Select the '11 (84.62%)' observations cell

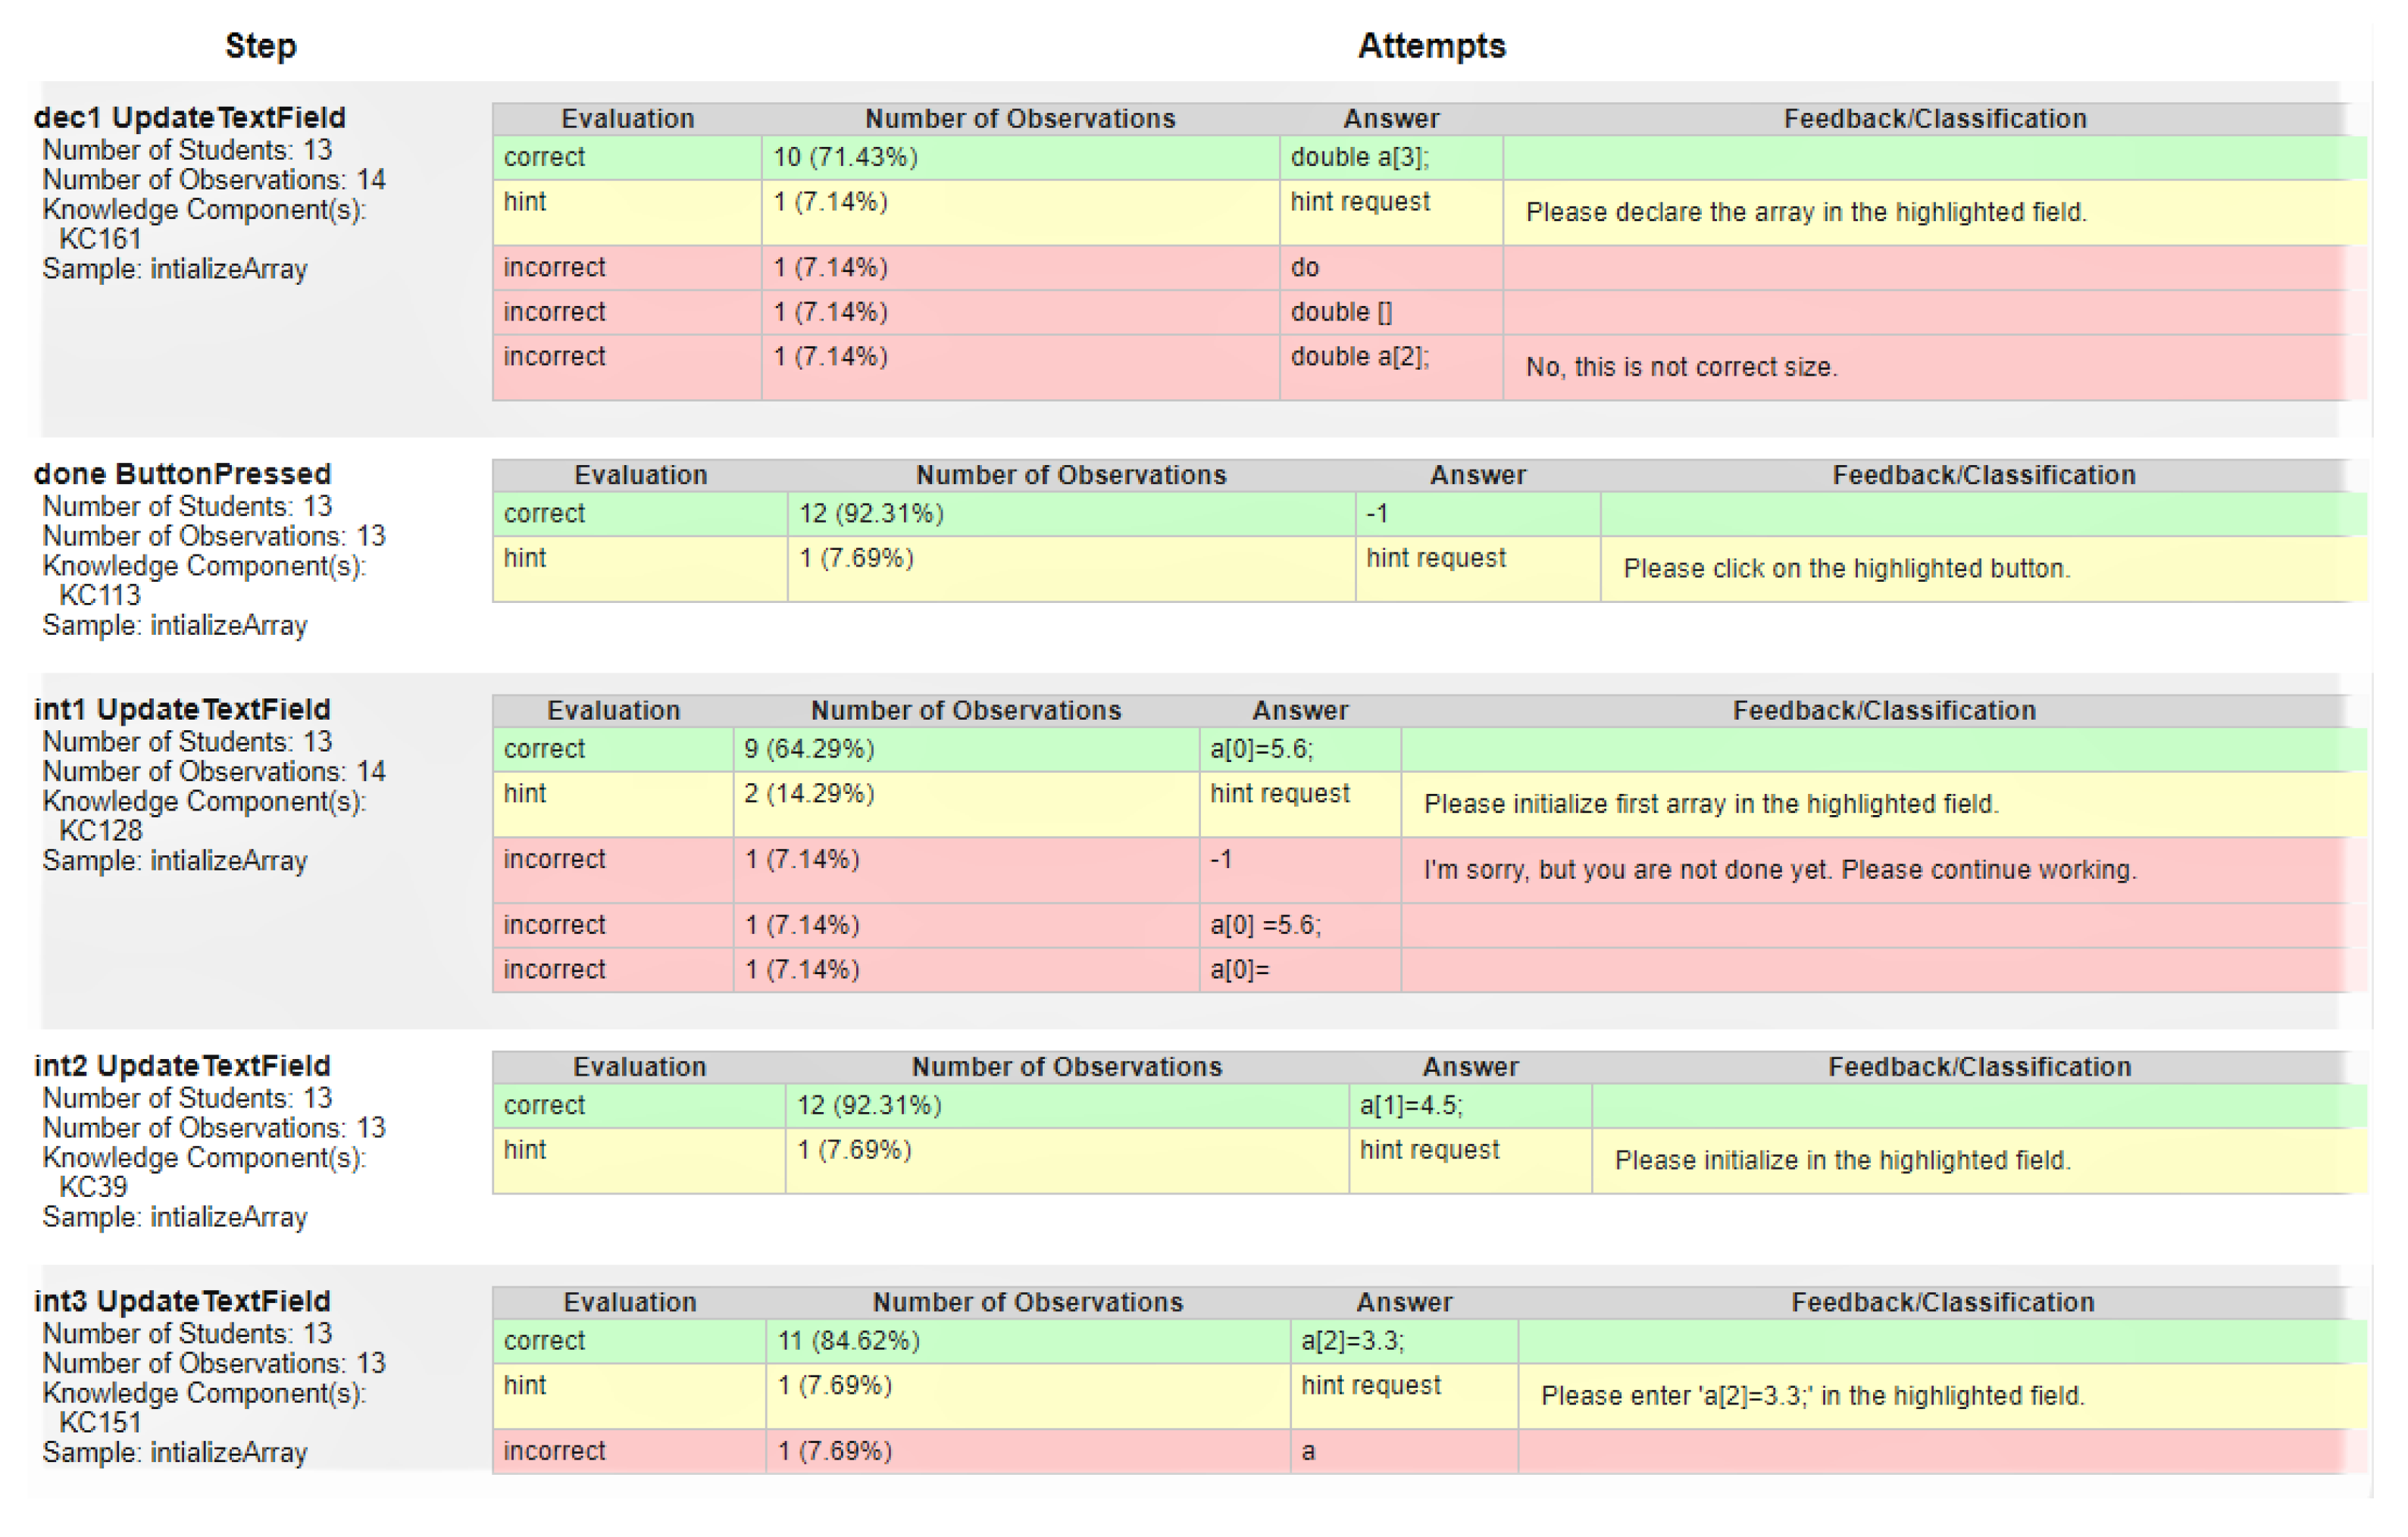848,1341
